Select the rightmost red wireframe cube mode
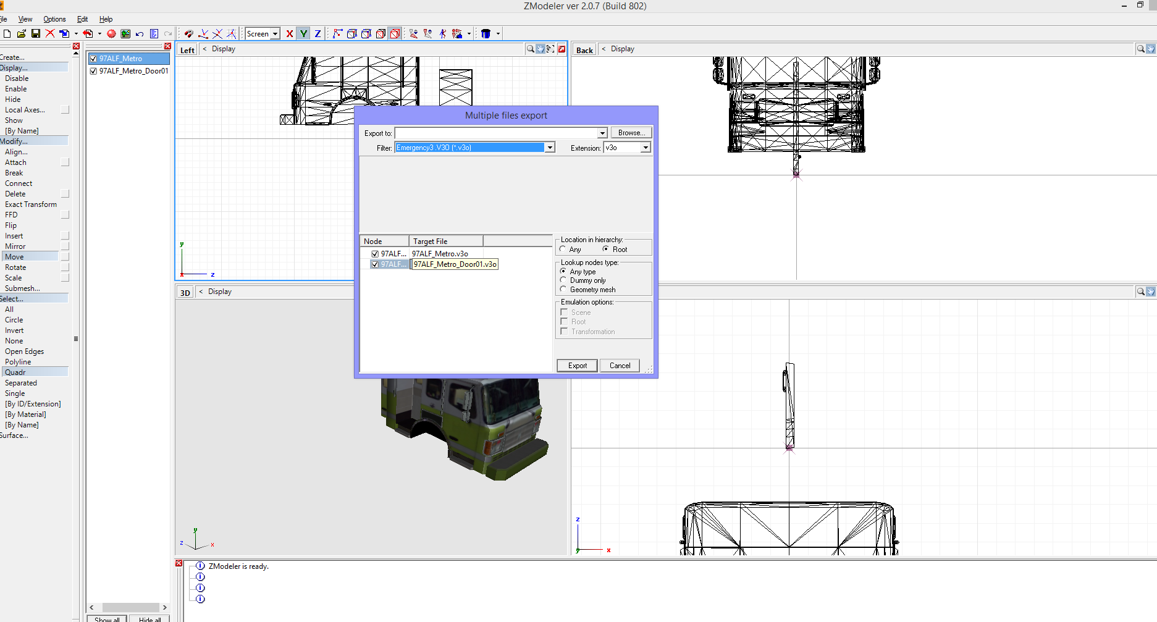The height and width of the screenshot is (622, 1157). click(x=395, y=33)
